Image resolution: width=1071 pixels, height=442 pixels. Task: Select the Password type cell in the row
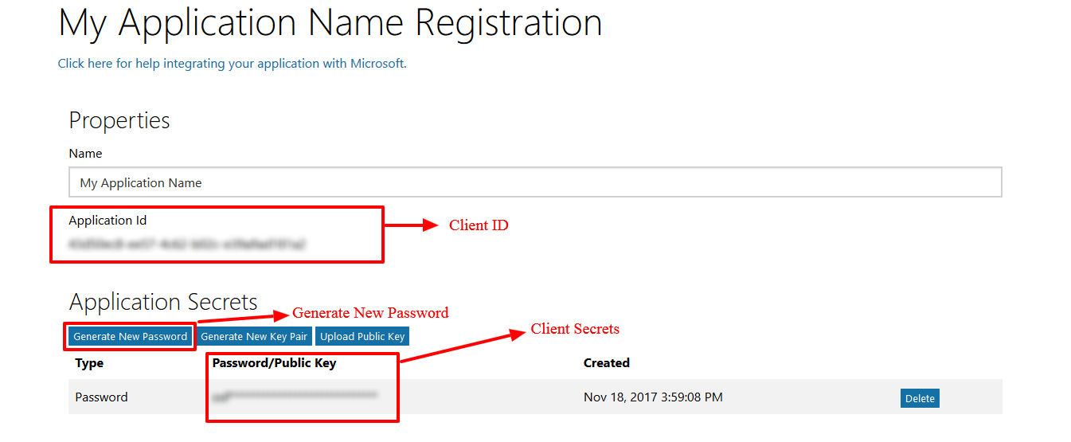click(x=101, y=397)
